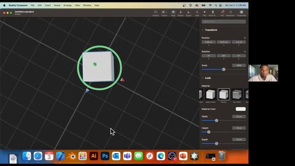Collapse the Look section
295x166 pixels.
point(203,78)
